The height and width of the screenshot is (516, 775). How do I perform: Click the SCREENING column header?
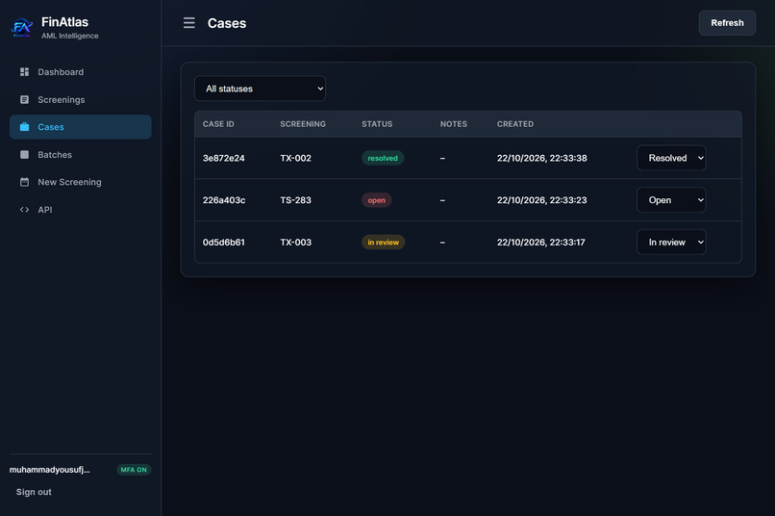(303, 123)
